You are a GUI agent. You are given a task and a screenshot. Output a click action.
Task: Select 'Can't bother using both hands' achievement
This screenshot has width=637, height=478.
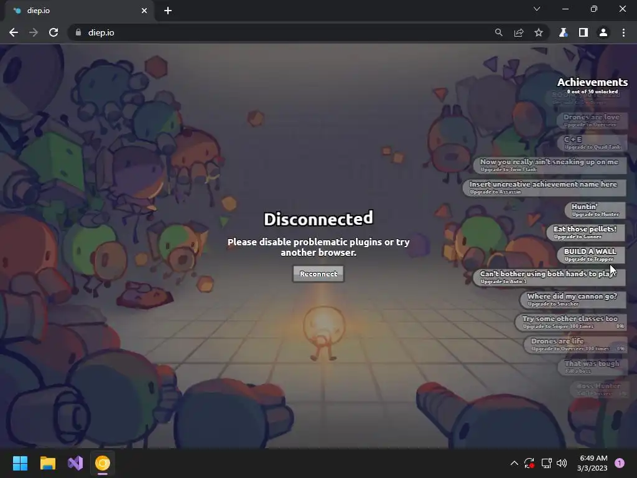(x=549, y=277)
